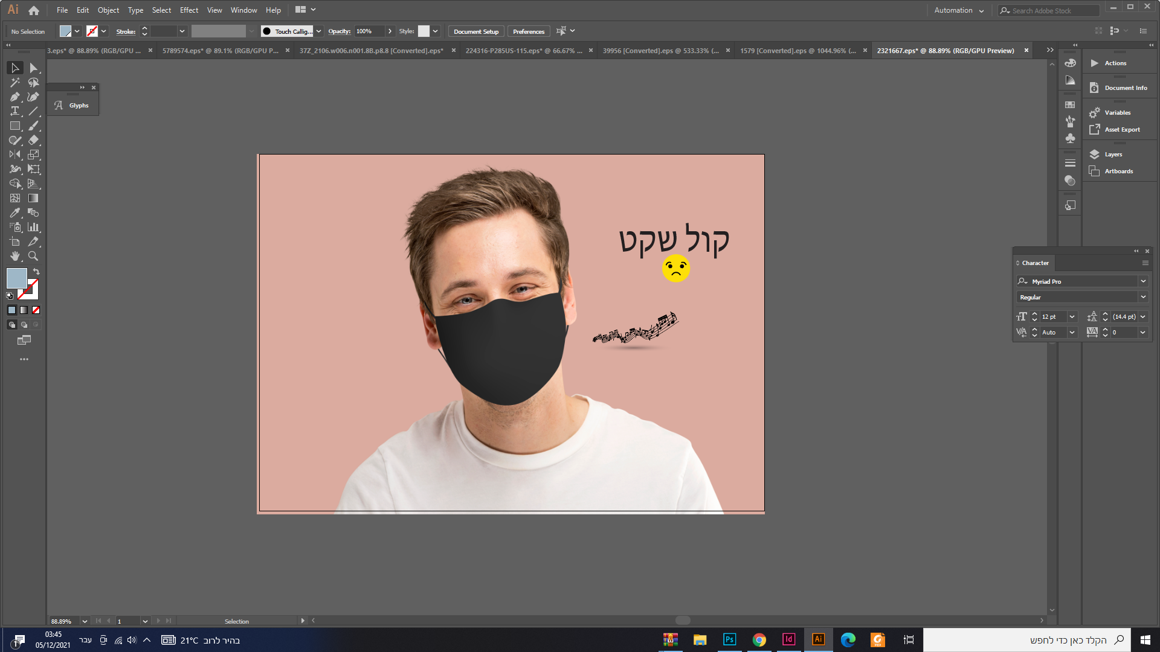Click the Document Setup button

[476, 31]
